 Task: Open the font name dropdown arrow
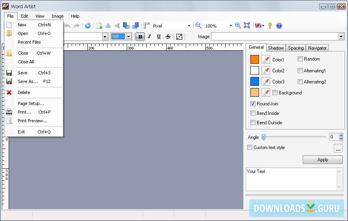click(x=105, y=37)
